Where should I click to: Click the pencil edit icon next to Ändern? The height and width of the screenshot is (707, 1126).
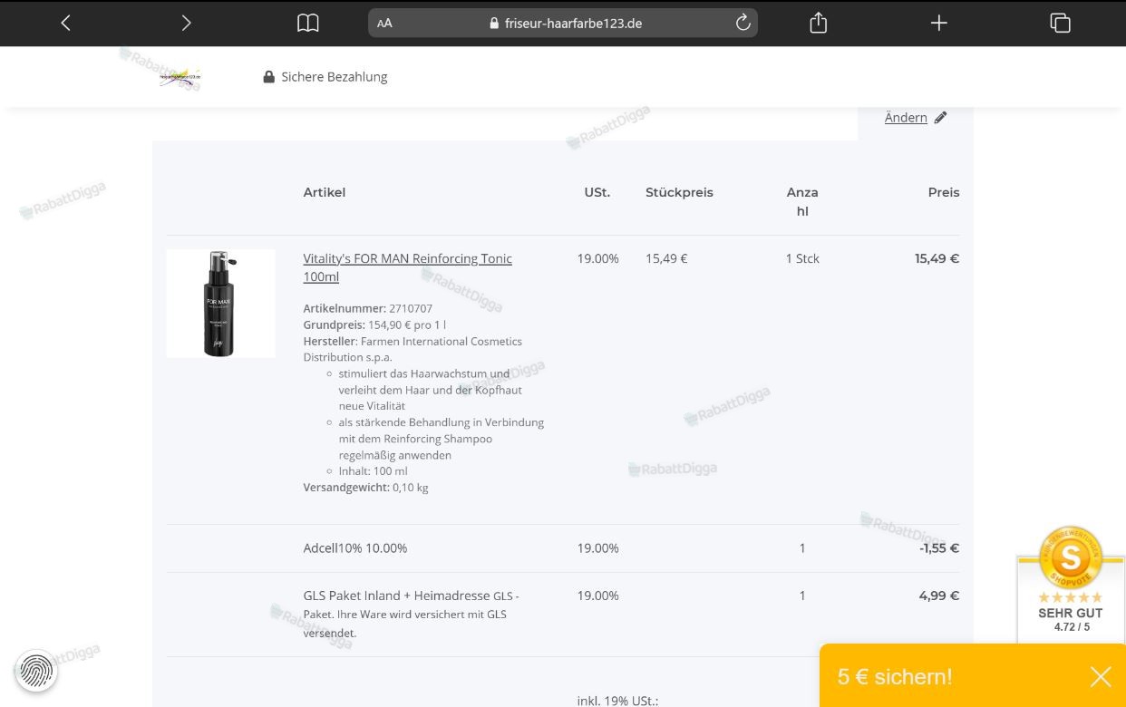[940, 118]
